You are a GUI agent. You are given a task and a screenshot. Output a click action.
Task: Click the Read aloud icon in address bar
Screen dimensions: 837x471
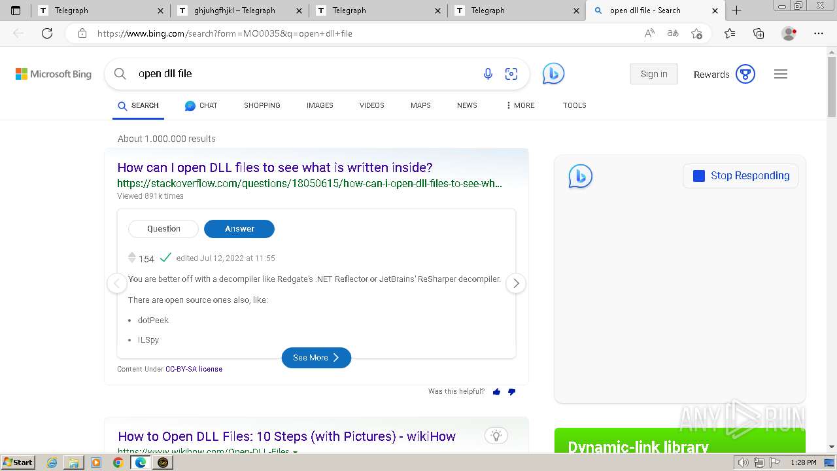(x=649, y=33)
